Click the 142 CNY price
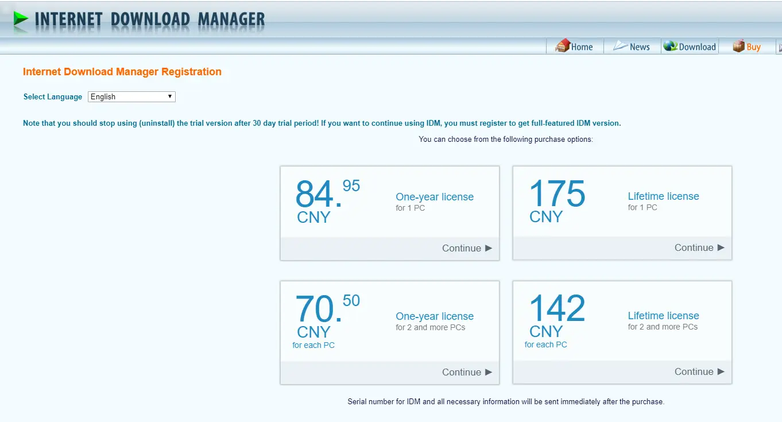The image size is (782, 422). (557, 315)
